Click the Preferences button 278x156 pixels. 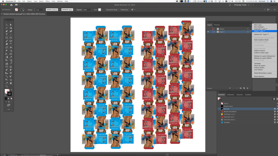pos(124,10)
